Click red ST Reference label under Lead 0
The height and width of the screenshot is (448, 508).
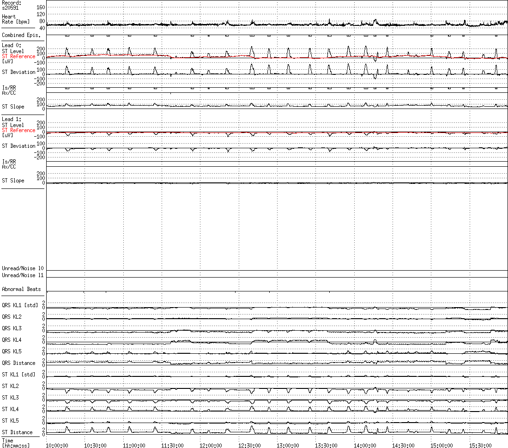point(18,56)
